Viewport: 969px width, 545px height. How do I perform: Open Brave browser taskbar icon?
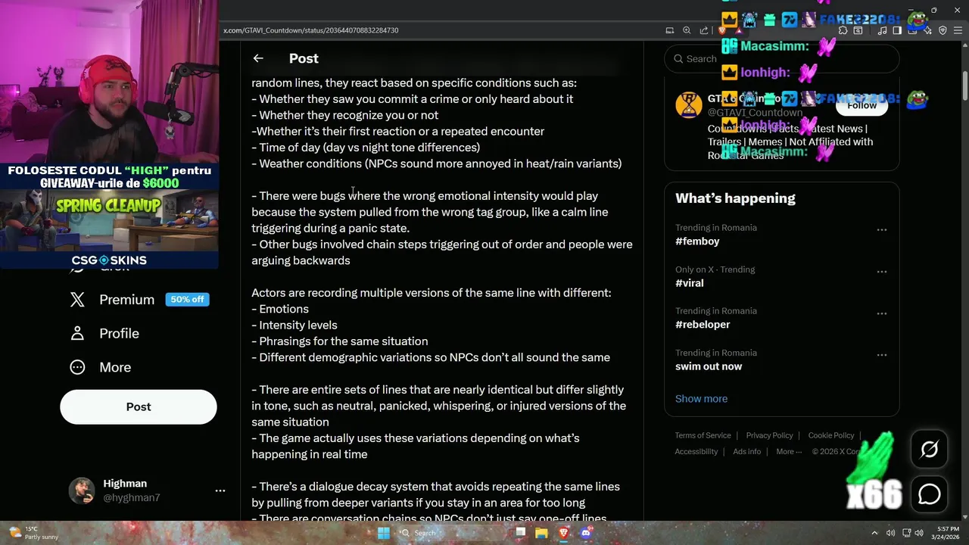pos(563,533)
